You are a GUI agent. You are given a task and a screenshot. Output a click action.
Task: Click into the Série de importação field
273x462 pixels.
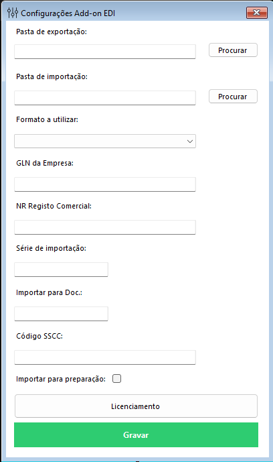[x=61, y=270]
